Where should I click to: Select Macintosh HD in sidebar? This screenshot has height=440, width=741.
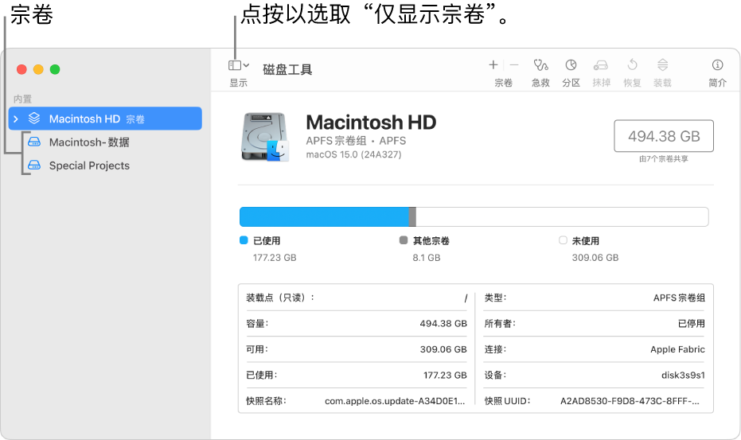(105, 119)
